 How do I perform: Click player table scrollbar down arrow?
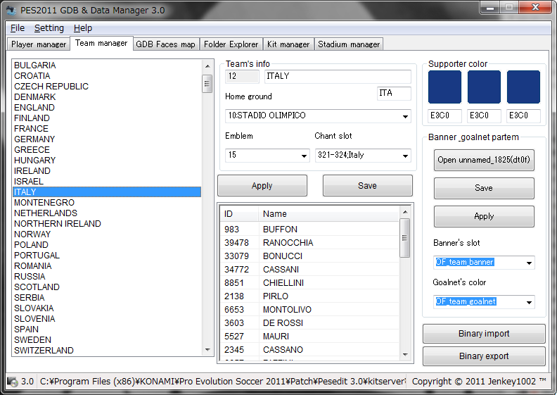404,354
